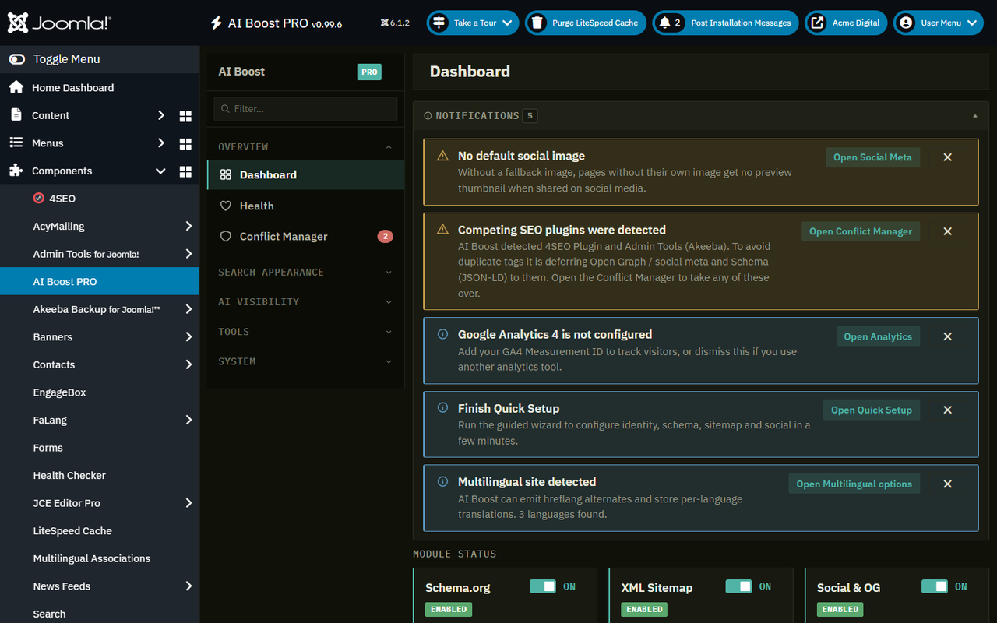Dismiss the Multilingual site detected notice
The image size is (997, 623).
948,484
